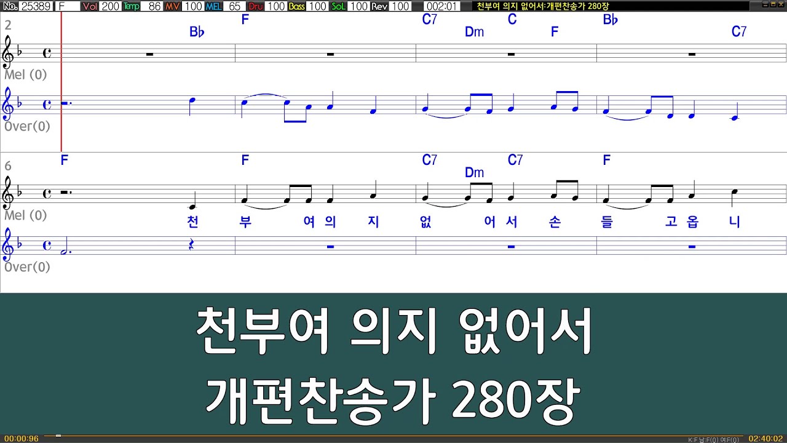Click the total duration 02:40:02
787x443 pixels.
pyautogui.click(x=765, y=439)
